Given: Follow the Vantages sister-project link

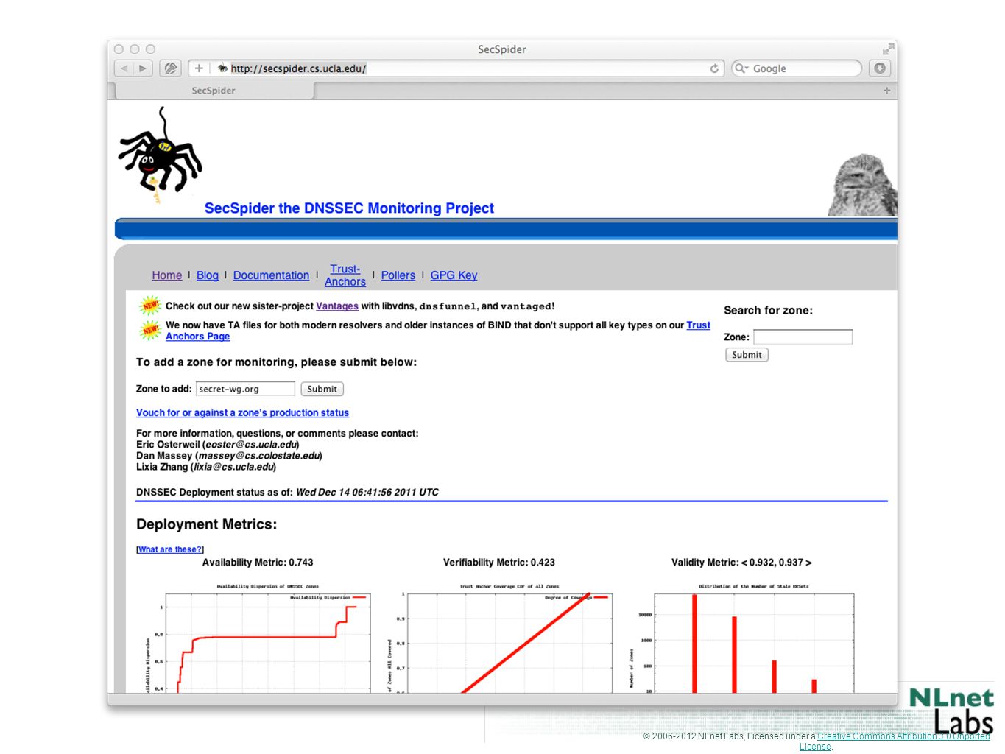Looking at the screenshot, I should [x=337, y=306].
